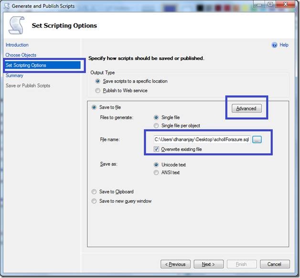Choose ANSI text save format
This screenshot has height=278, width=300.
point(157,173)
